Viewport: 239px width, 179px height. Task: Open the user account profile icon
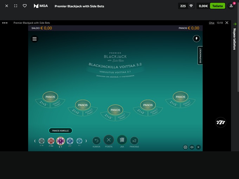pyautogui.click(x=231, y=6)
